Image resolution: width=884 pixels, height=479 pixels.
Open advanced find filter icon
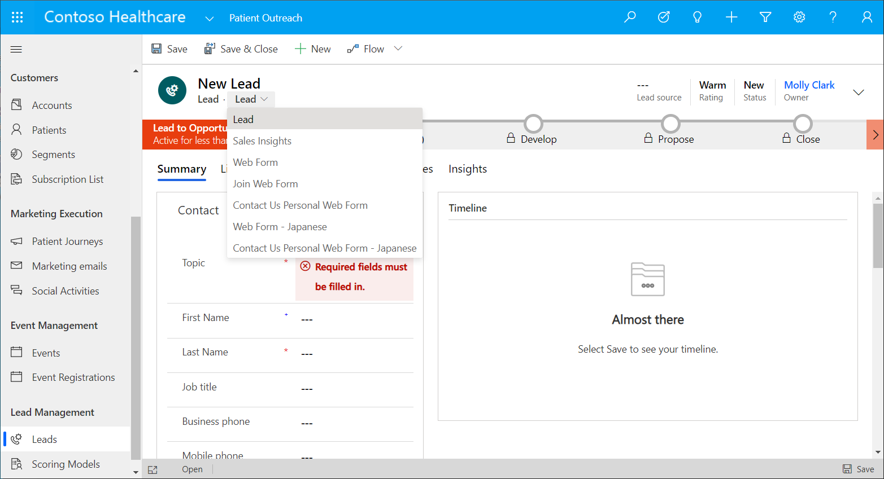coord(765,17)
